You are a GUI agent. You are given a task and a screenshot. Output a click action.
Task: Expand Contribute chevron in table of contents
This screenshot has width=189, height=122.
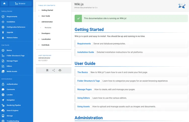pos(39,45)
